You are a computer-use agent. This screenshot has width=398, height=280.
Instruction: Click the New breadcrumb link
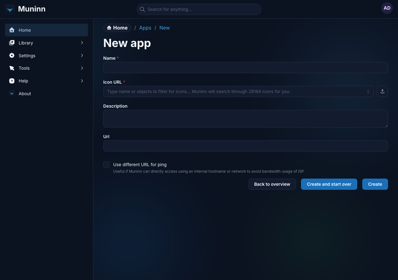[x=164, y=28]
